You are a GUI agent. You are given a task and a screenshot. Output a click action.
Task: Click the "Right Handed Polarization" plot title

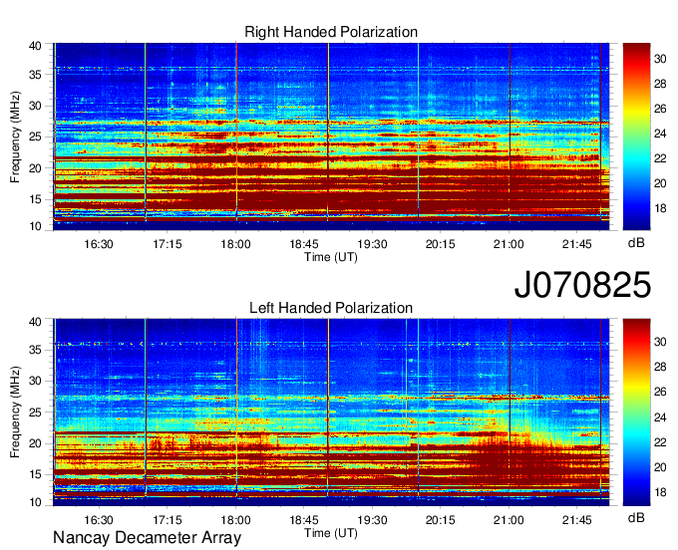click(x=331, y=32)
